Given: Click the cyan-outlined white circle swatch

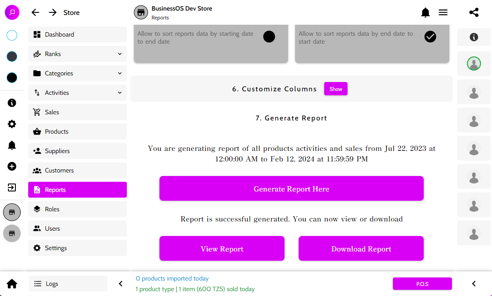Looking at the screenshot, I should point(12,35).
